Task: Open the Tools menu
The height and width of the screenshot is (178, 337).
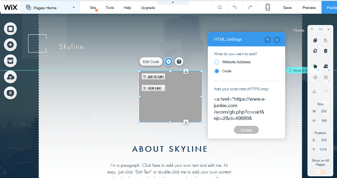Action: tap(110, 8)
